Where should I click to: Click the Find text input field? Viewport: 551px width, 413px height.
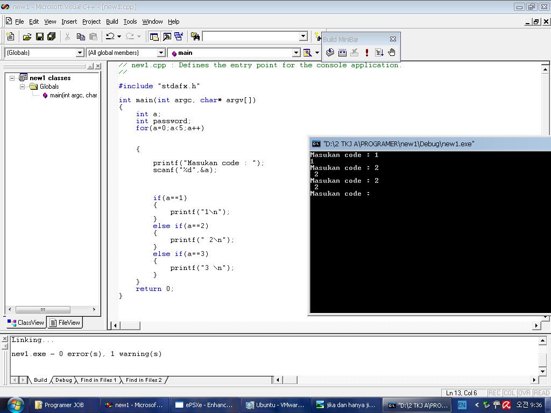click(251, 36)
